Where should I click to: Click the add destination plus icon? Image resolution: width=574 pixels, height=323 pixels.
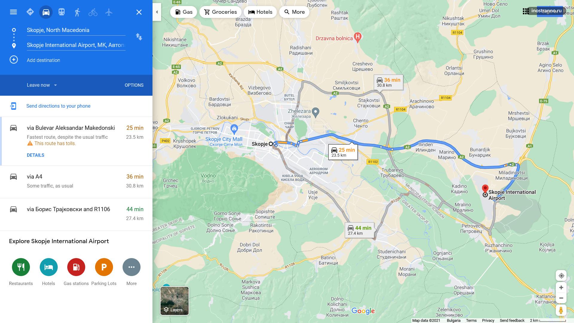(x=14, y=60)
